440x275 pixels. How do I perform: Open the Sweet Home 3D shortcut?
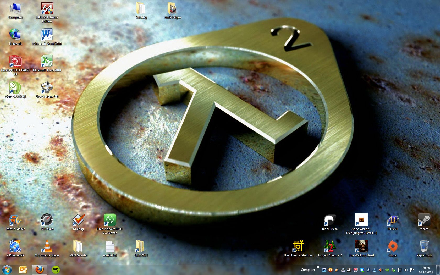(x=47, y=90)
